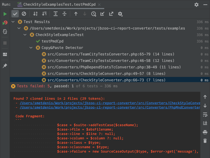Select Copy&Paste Detector suite

[110, 48]
